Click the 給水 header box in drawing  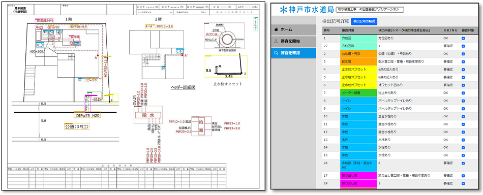click(x=148, y=115)
